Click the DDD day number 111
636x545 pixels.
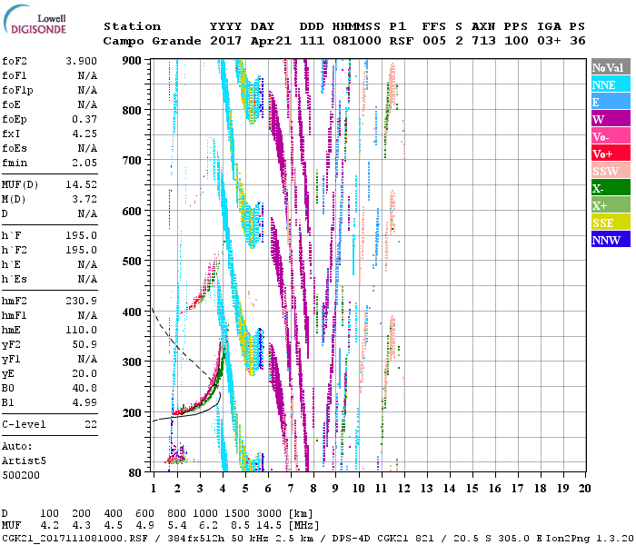[x=312, y=41]
